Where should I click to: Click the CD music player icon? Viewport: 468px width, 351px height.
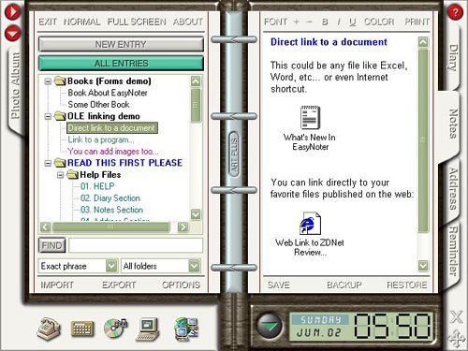click(x=115, y=329)
